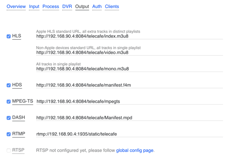Click the manifest.f4m HDS URL field
The width and height of the screenshot is (244, 166).
coord(130,85)
